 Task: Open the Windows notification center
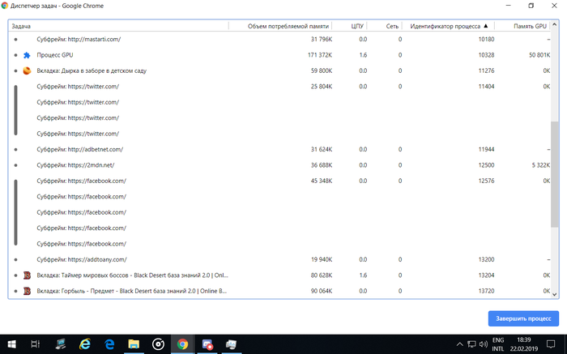pyautogui.click(x=552, y=343)
